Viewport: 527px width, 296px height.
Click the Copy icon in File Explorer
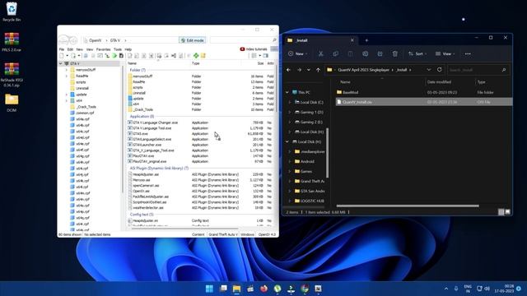click(335, 53)
